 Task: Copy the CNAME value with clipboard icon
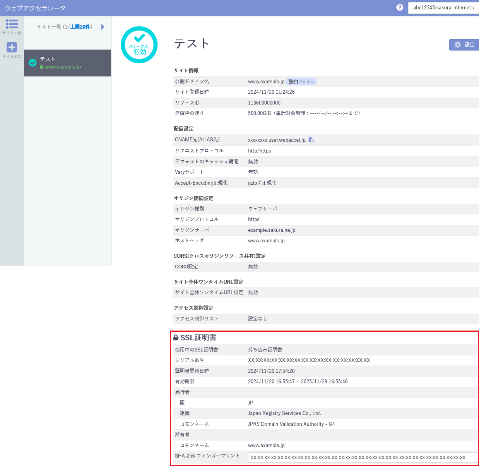[x=311, y=140]
